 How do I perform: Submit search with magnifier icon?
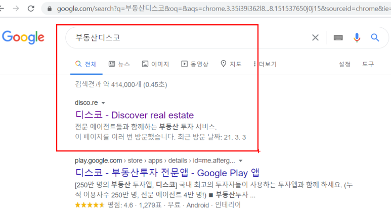click(375, 37)
